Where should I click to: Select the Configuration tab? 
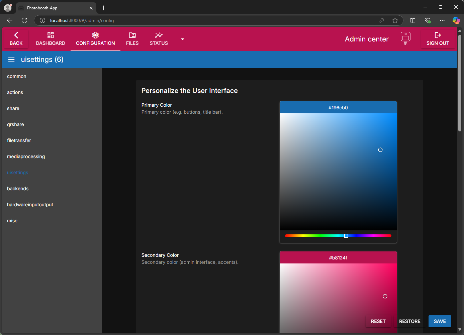(95, 39)
